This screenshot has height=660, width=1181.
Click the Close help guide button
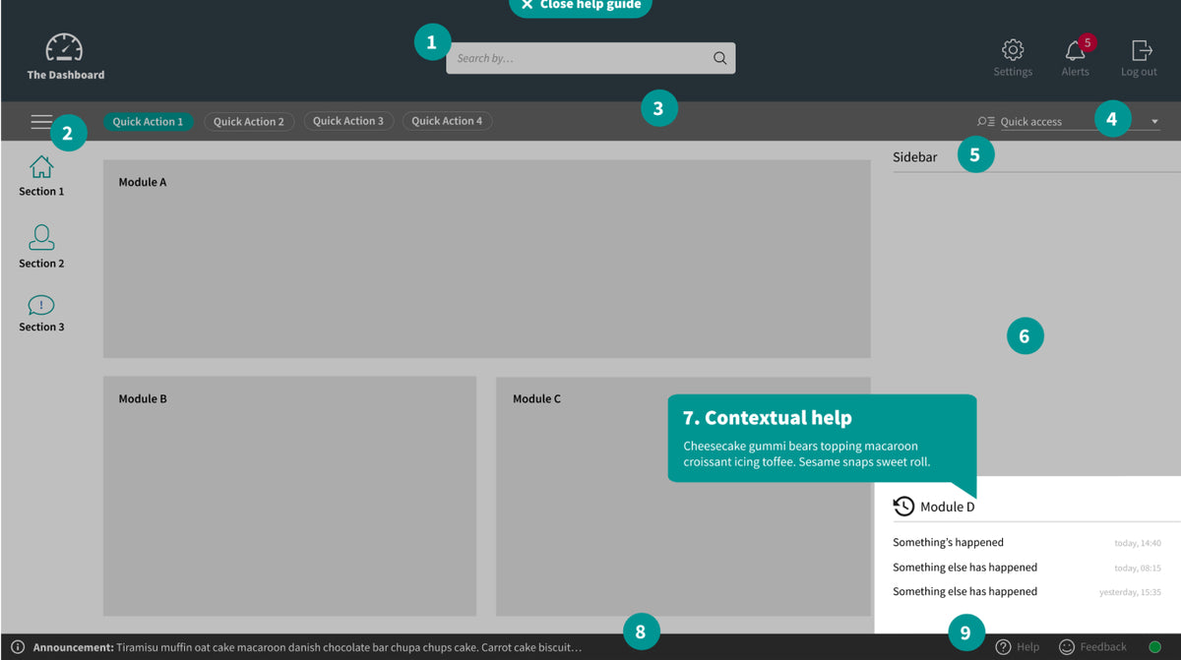point(580,6)
